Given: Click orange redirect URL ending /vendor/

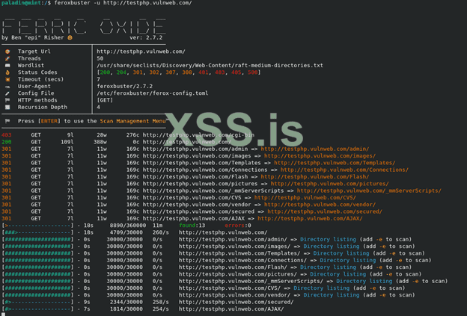Looking at the screenshot, I should 320,205.
